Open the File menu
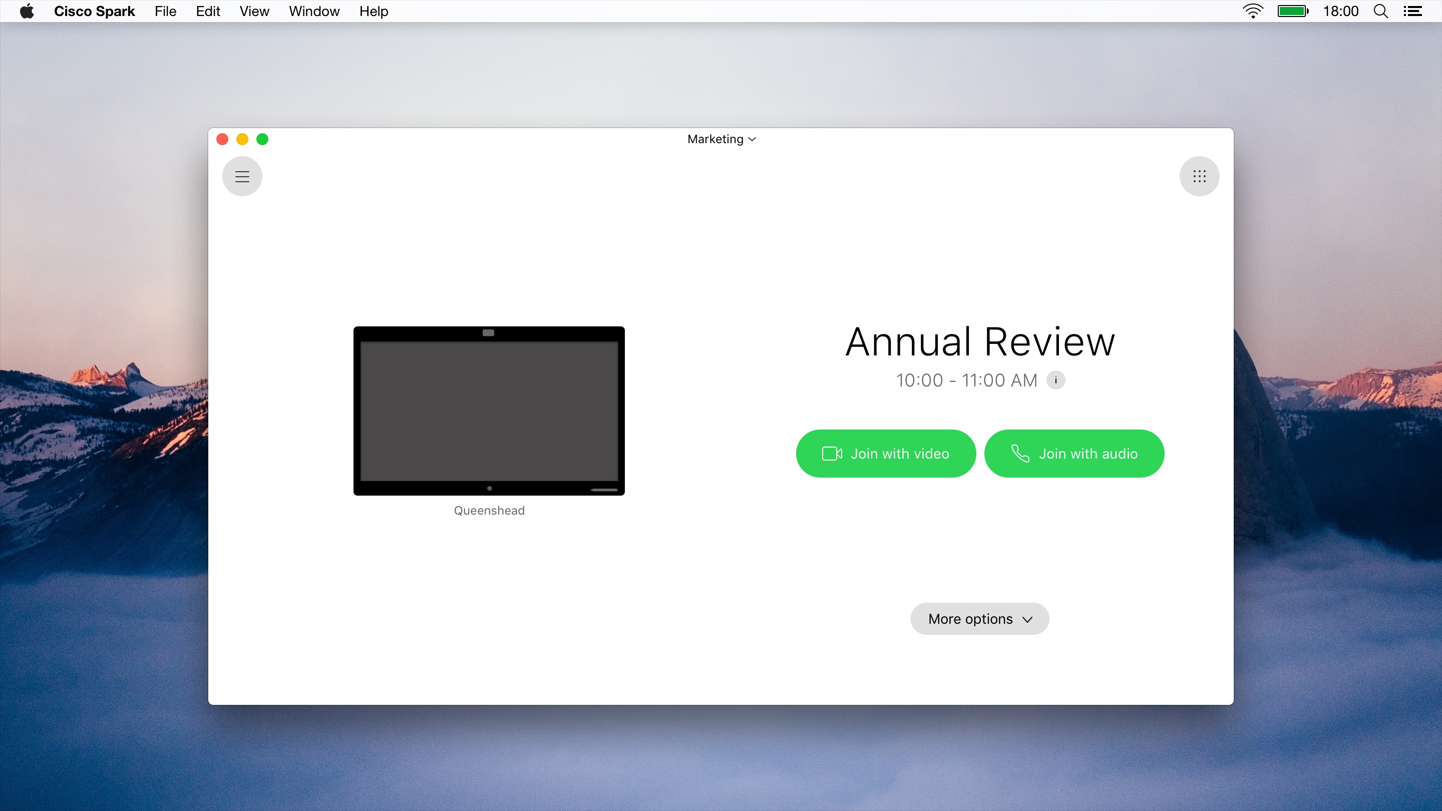Screen dimensions: 1442x811 pyautogui.click(x=165, y=11)
